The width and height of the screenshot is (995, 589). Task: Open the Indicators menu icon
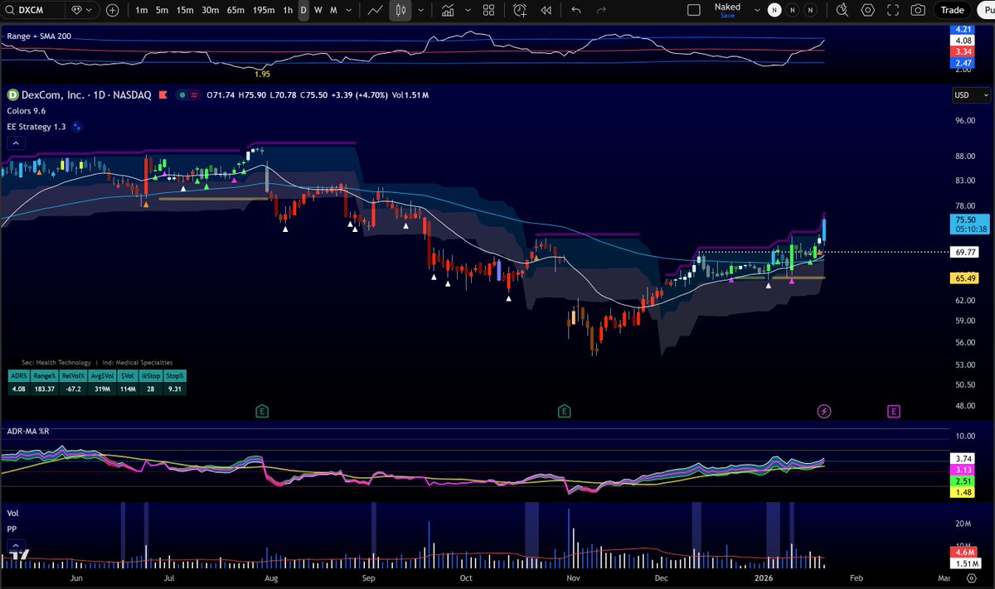449,10
